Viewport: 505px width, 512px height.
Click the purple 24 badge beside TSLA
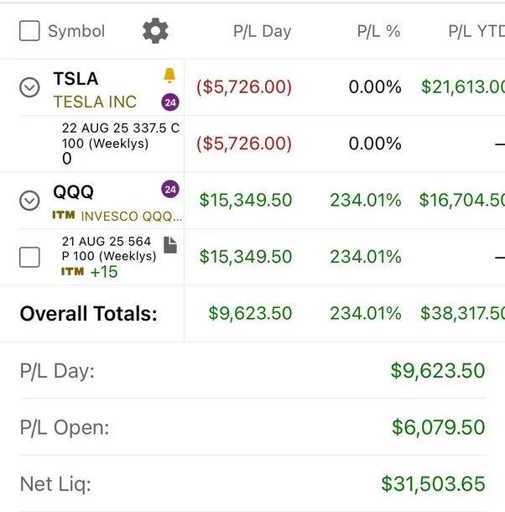(x=170, y=102)
